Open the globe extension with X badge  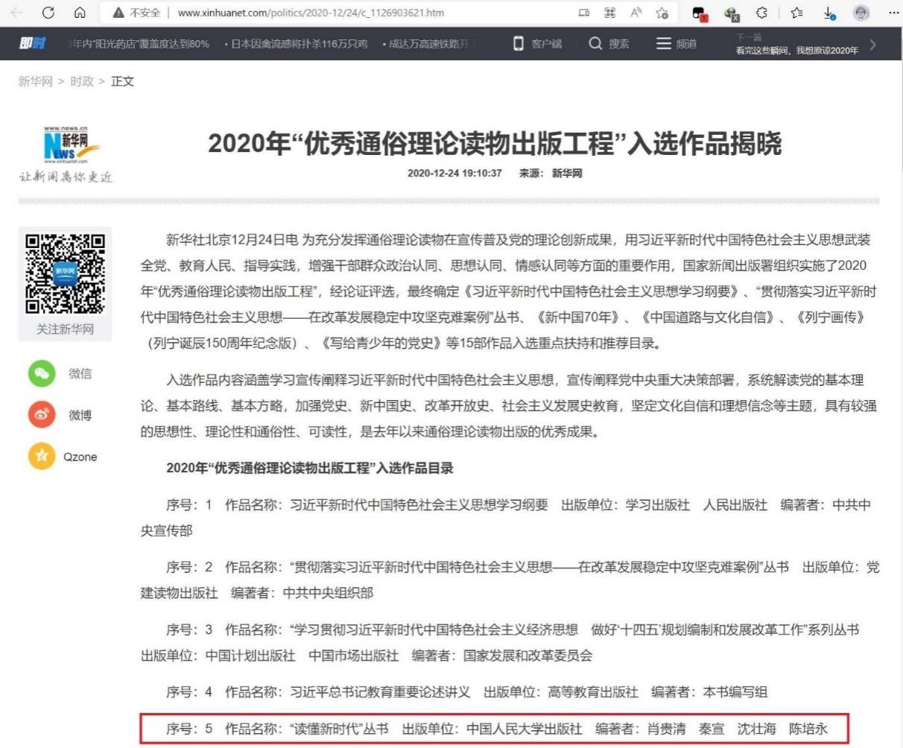(732, 13)
